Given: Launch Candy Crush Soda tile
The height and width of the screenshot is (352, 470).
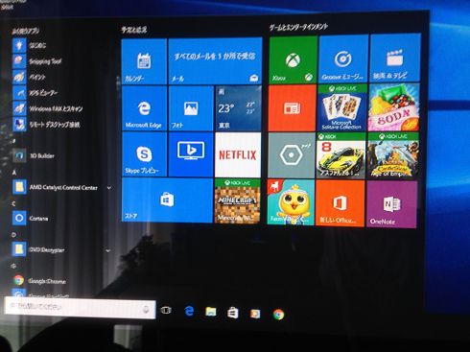Looking at the screenshot, I should 393,107.
